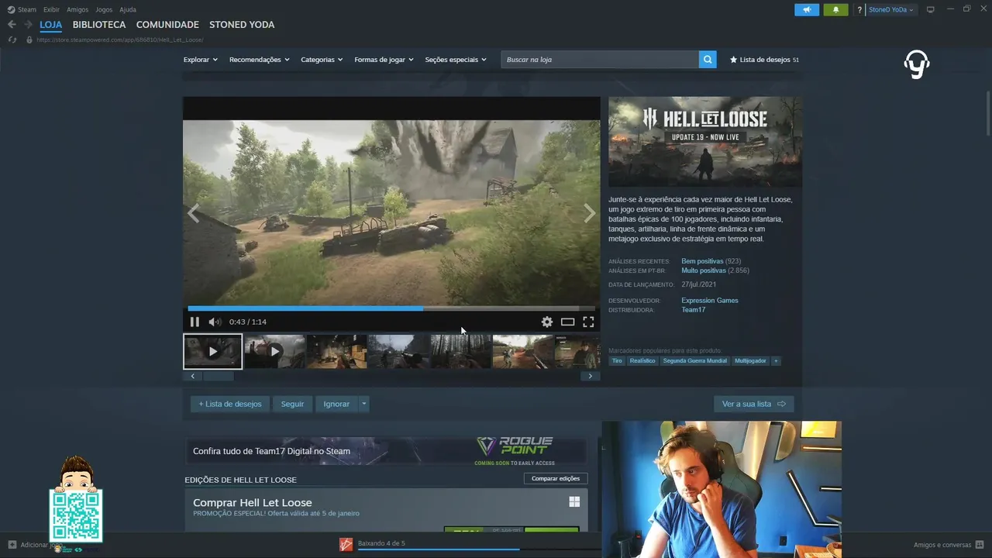Click the page URL address
This screenshot has height=558, width=992.
click(x=119, y=40)
